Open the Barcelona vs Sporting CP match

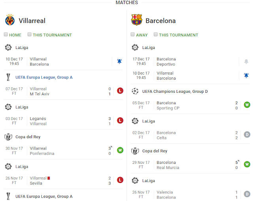pyautogui.click(x=191, y=105)
